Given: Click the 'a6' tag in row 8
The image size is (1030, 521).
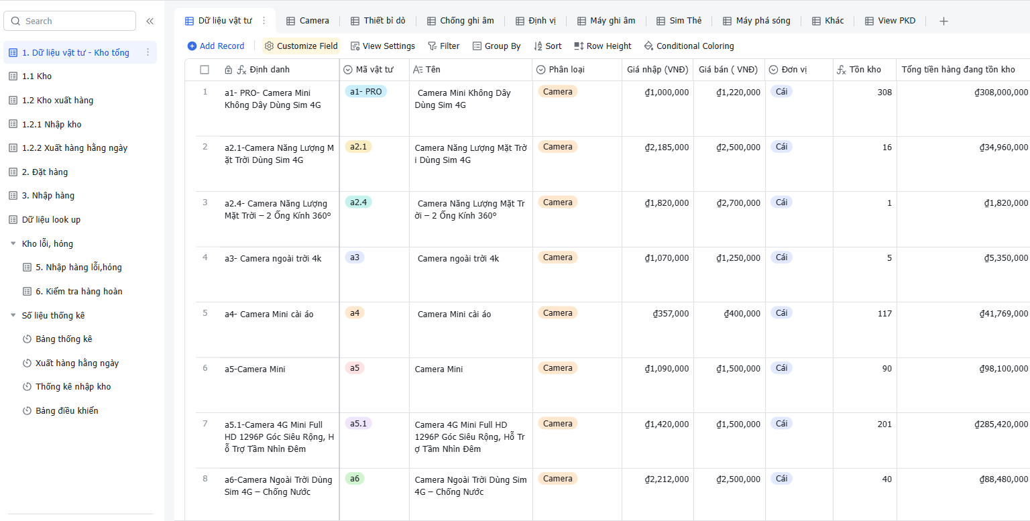Looking at the screenshot, I should point(355,479).
